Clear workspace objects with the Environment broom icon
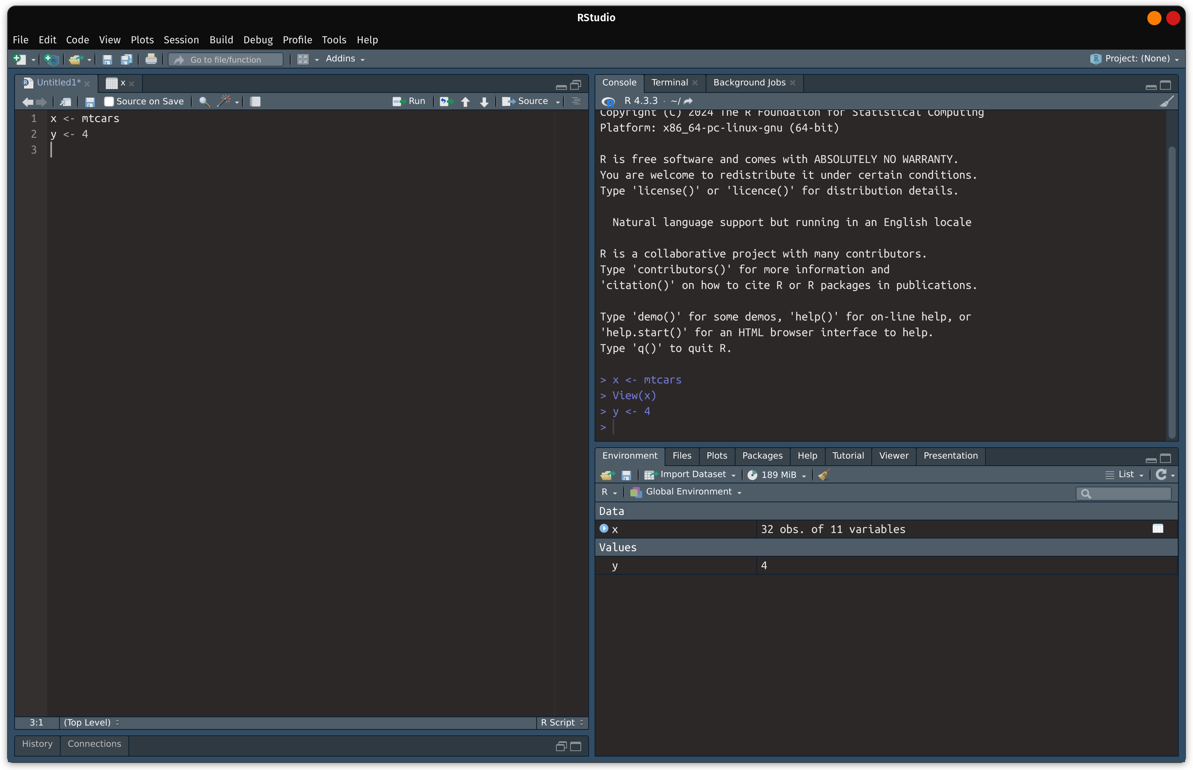This screenshot has width=1193, height=770. [x=824, y=474]
